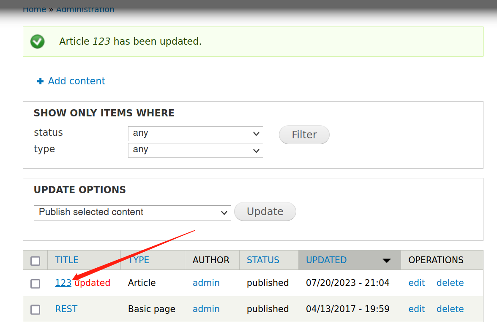The width and height of the screenshot is (497, 334).
Task: Click the green checkmark status icon
Action: 38,41
